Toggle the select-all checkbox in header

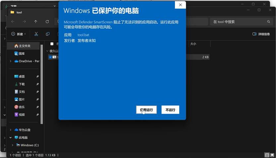point(52,44)
